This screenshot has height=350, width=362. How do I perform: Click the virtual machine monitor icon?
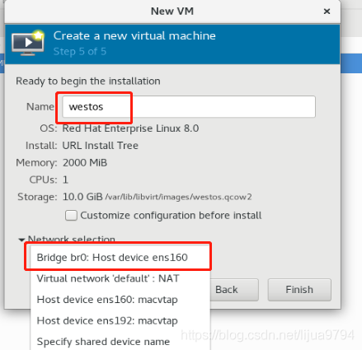[x=27, y=43]
